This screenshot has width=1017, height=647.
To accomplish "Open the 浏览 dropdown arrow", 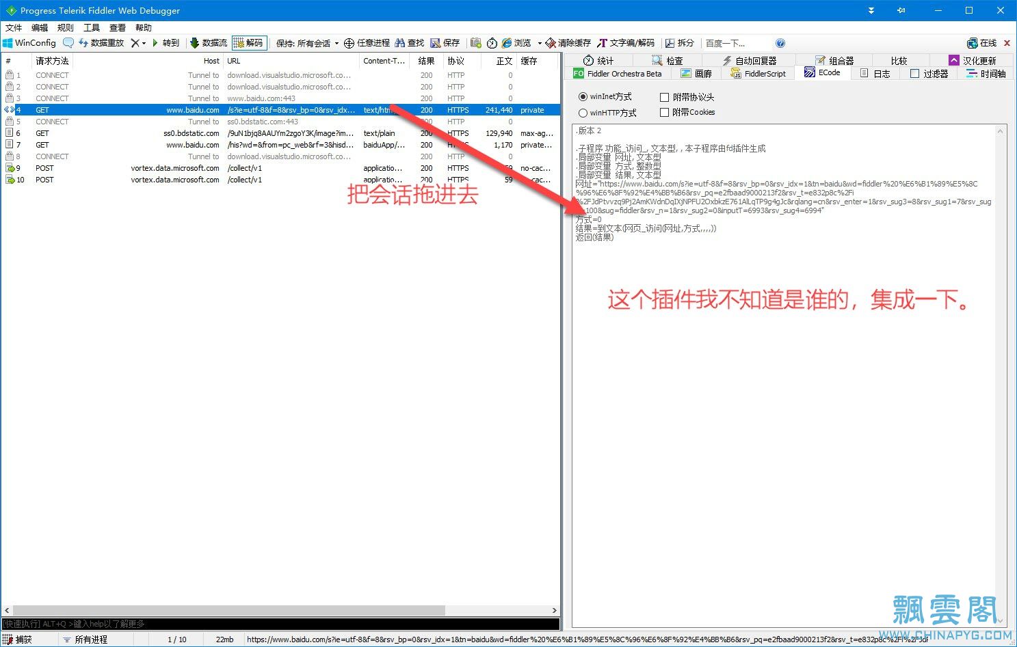I will click(x=539, y=43).
